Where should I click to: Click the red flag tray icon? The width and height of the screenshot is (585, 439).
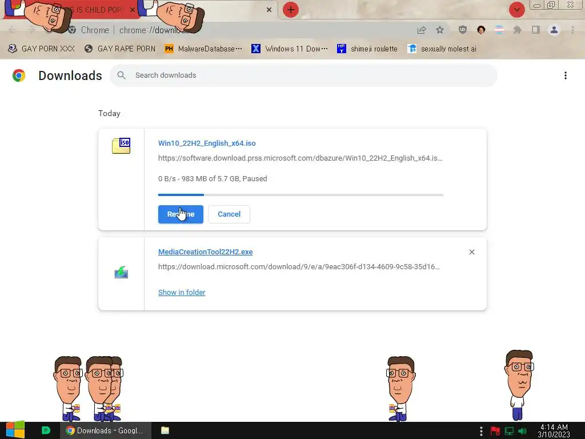(495, 431)
